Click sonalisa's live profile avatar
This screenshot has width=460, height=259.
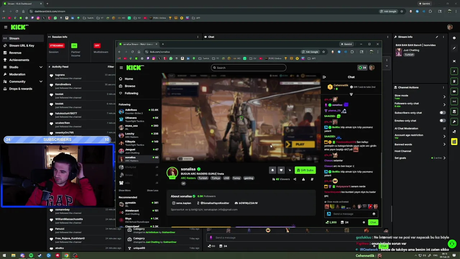[172, 173]
